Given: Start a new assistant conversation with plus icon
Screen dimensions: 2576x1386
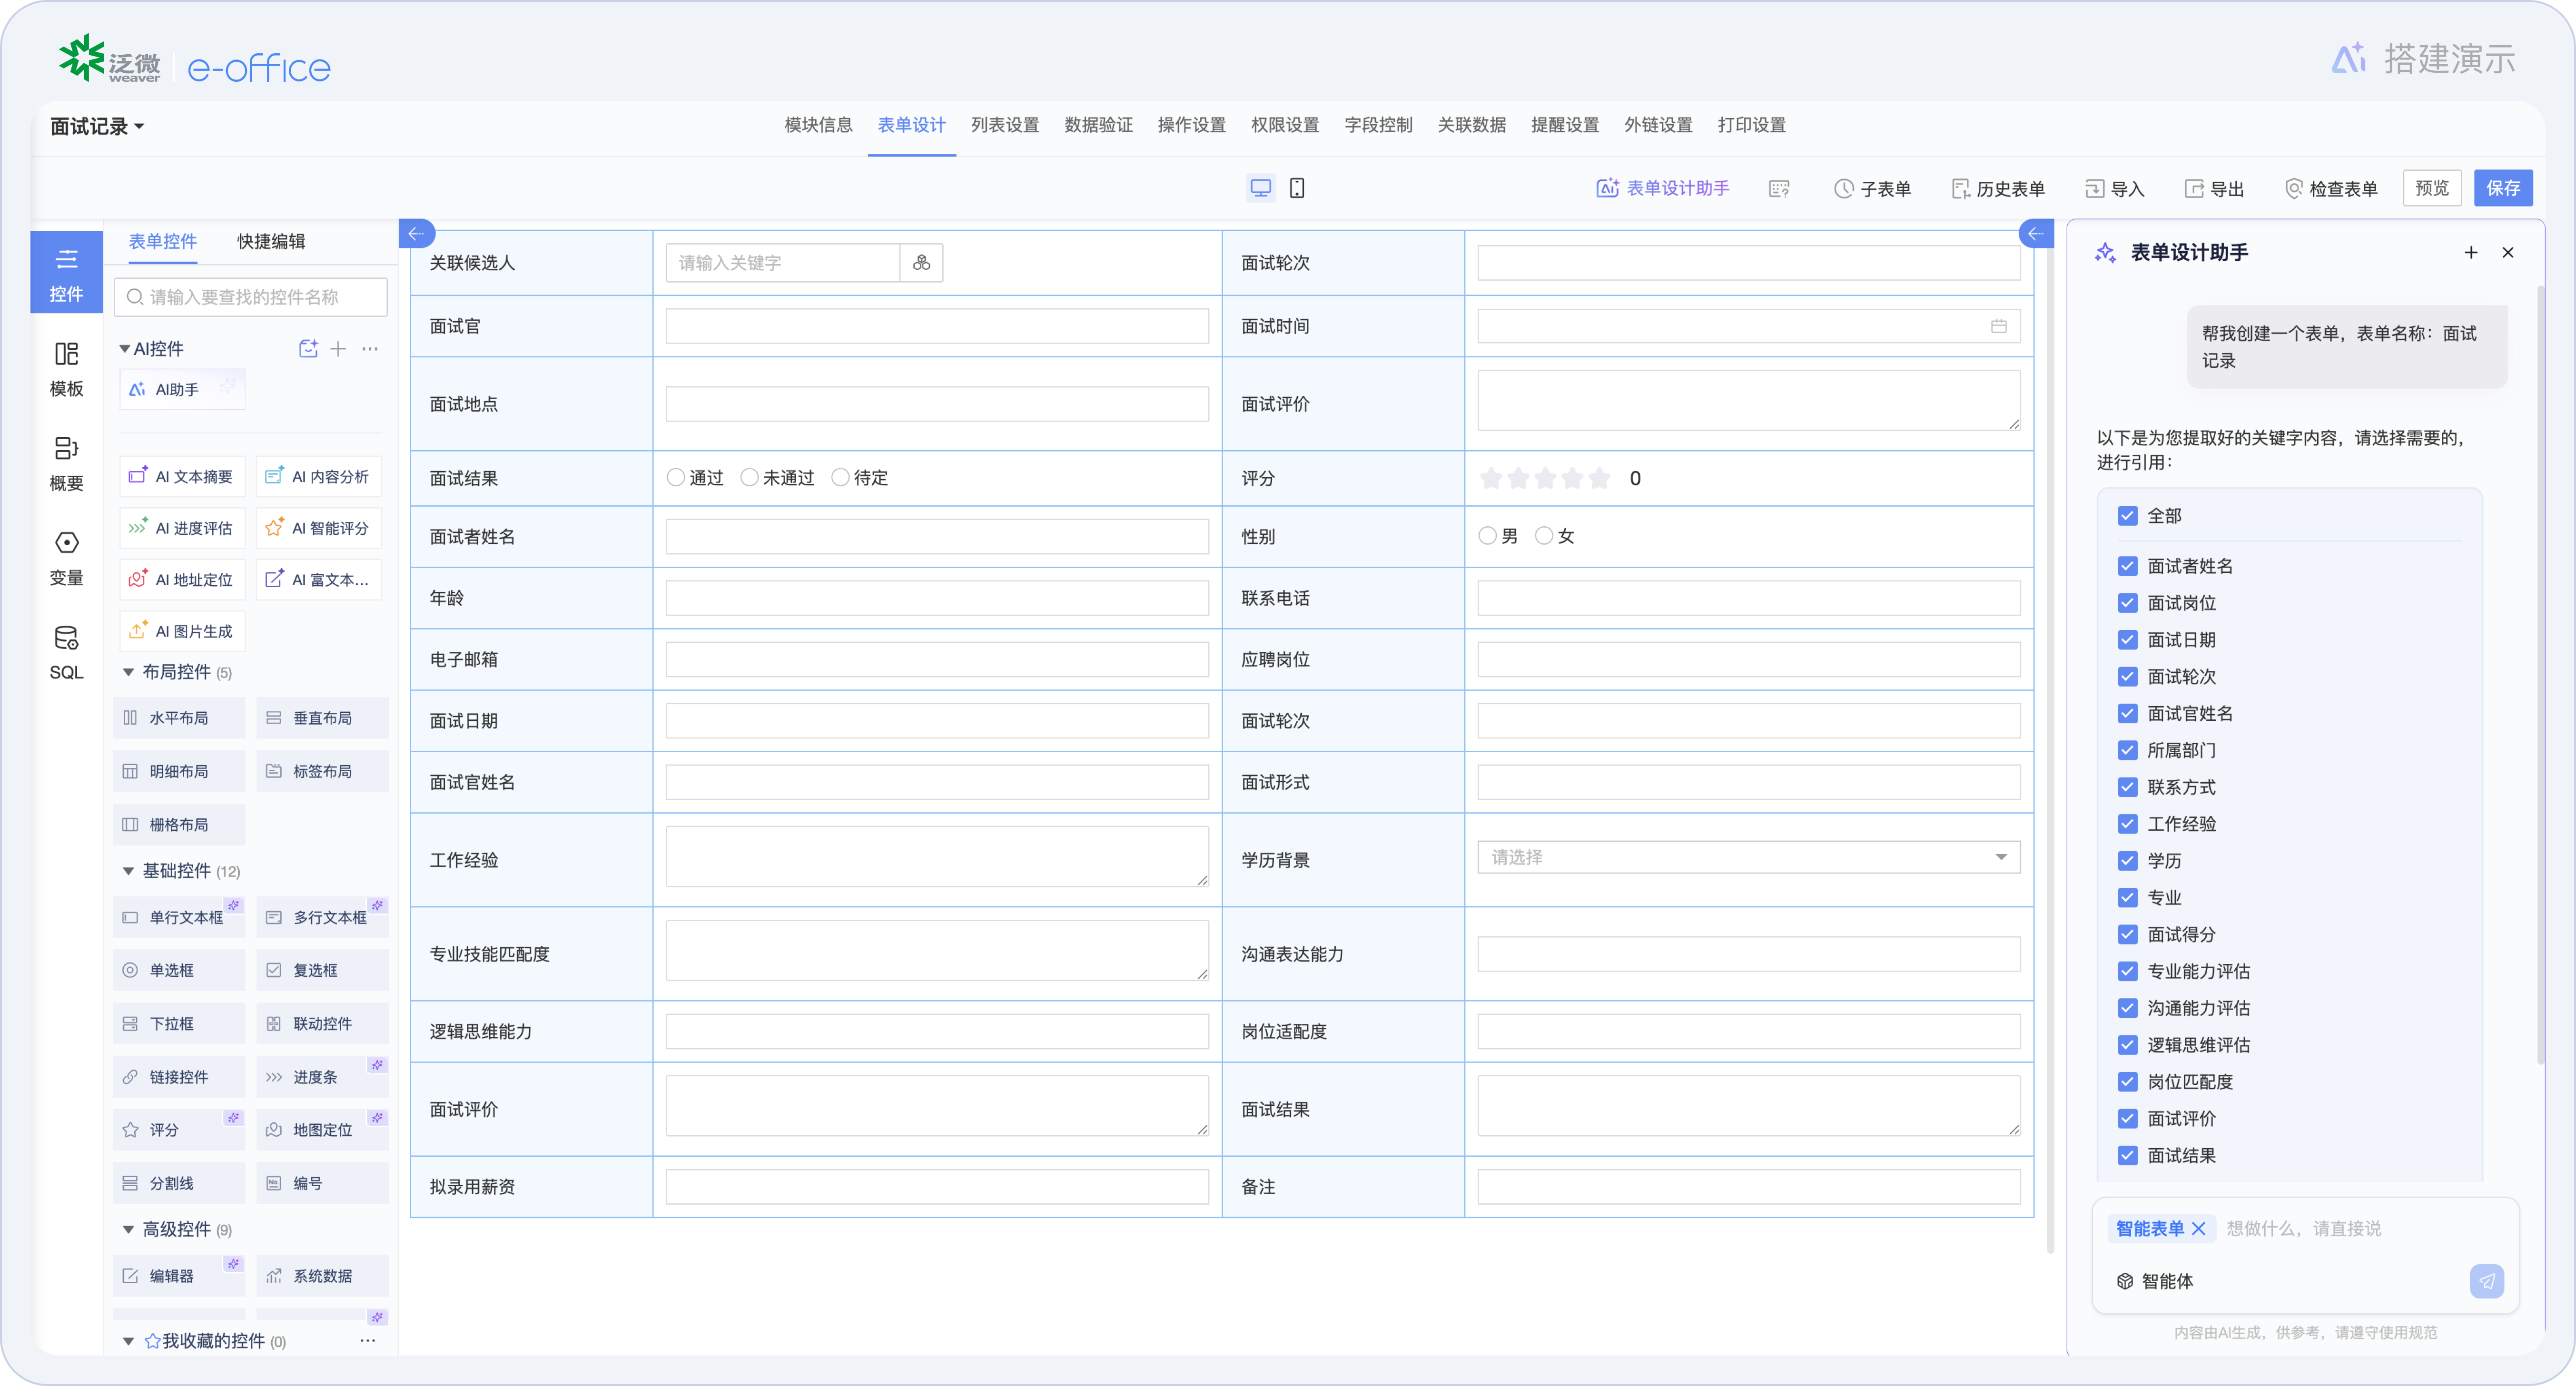Looking at the screenshot, I should point(2471,253).
